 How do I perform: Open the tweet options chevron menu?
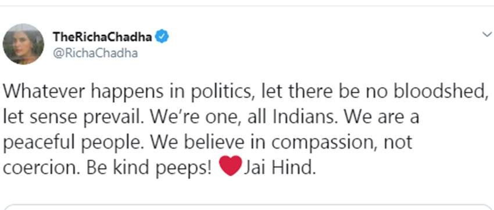coord(488,34)
